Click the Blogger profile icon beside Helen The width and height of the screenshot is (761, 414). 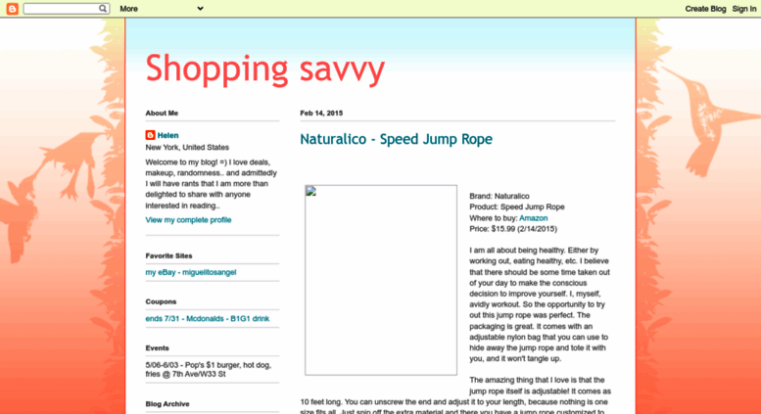(x=150, y=135)
